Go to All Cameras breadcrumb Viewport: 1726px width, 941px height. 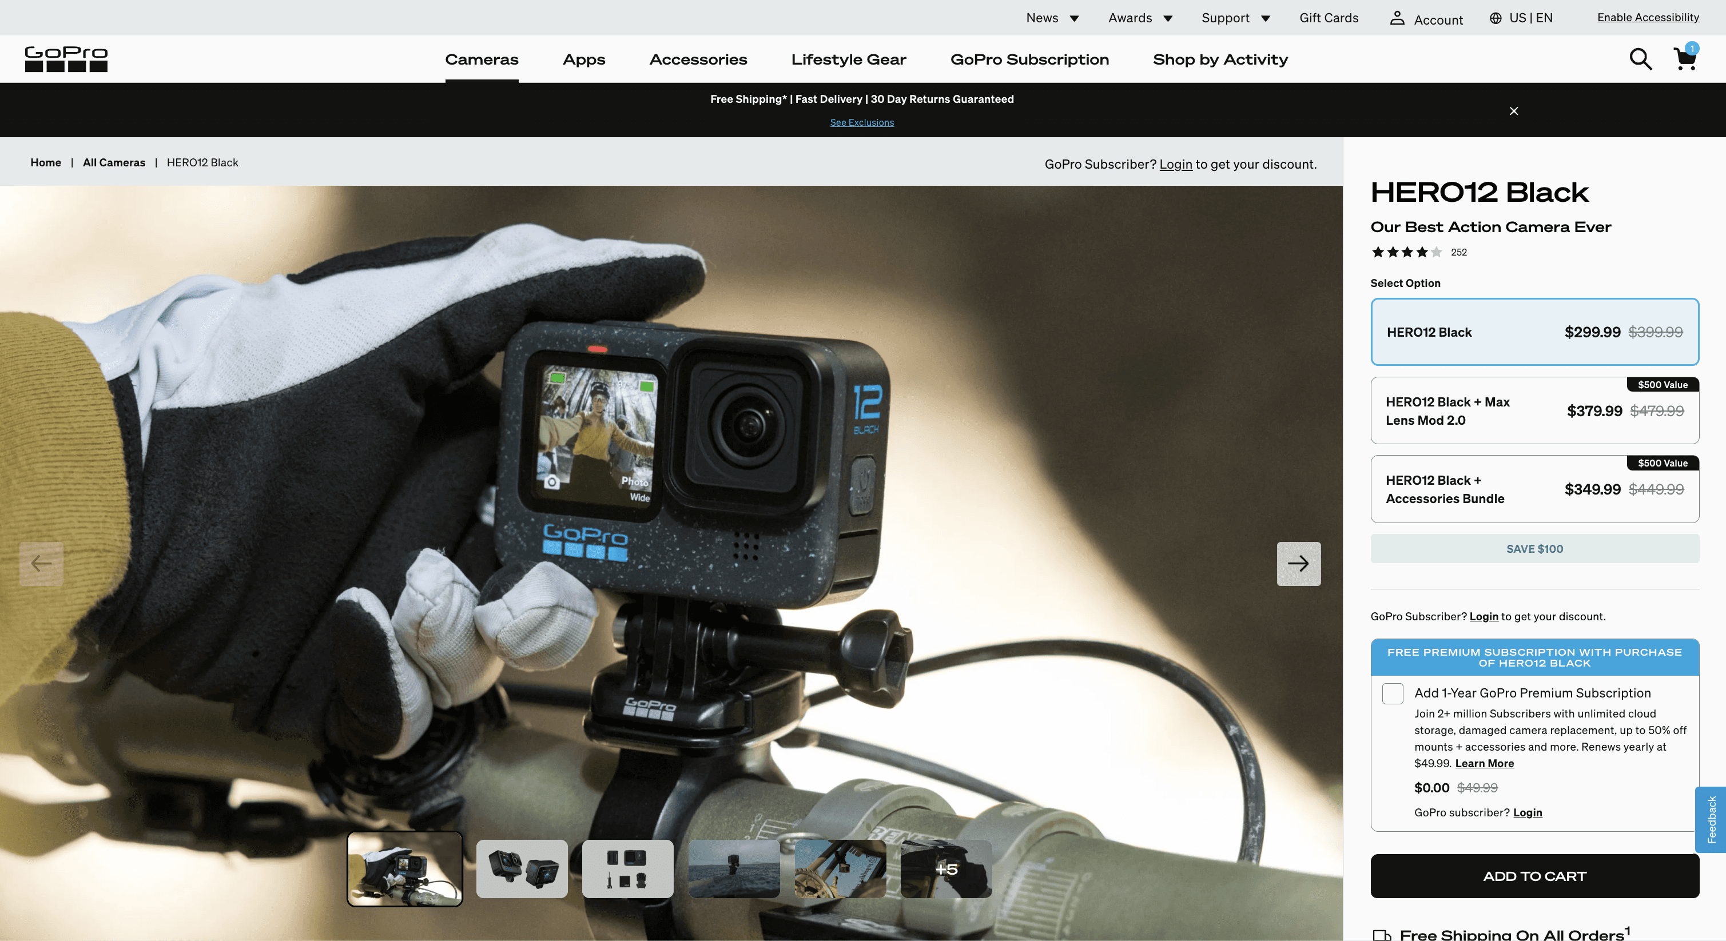[114, 163]
